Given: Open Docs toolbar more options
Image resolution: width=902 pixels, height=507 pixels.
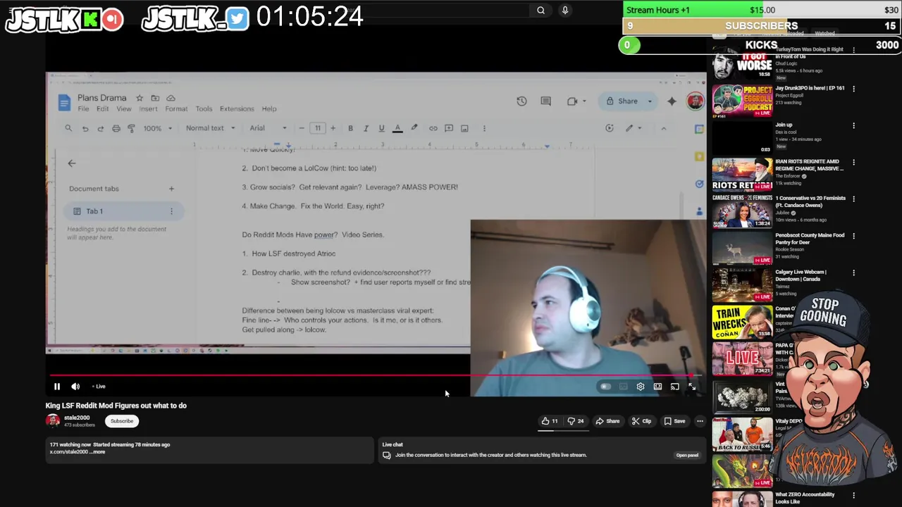Looking at the screenshot, I should [484, 128].
